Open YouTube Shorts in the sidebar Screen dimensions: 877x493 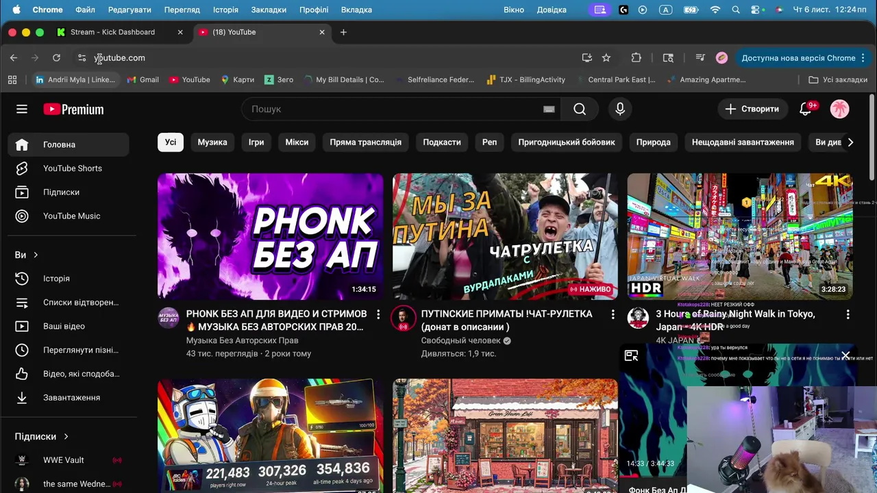pyautogui.click(x=69, y=168)
